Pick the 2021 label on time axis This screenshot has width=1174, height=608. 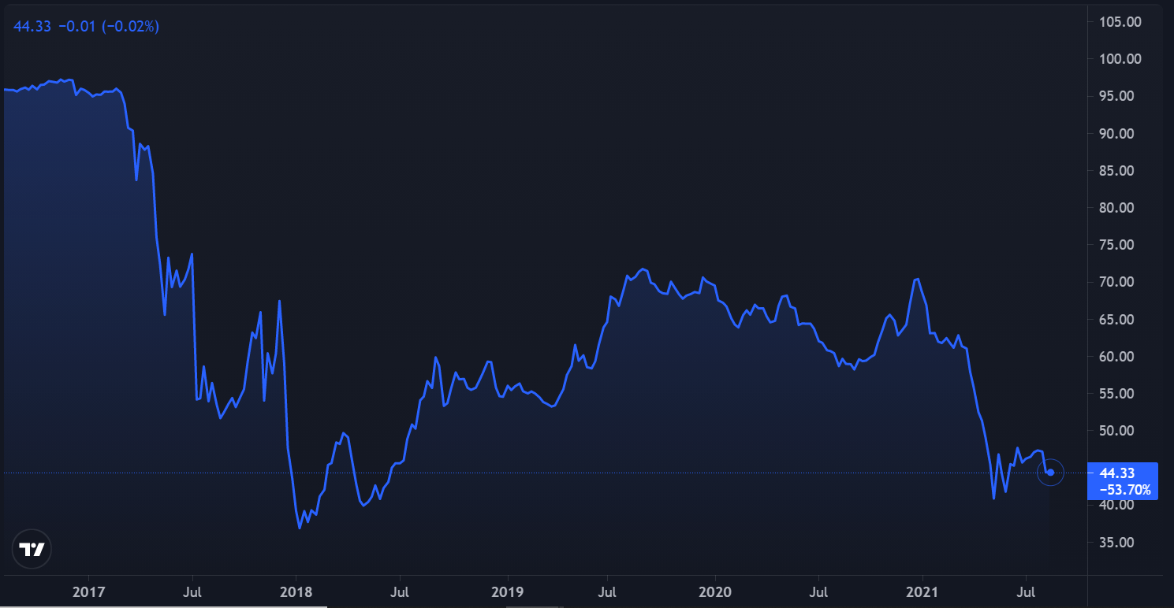point(923,591)
